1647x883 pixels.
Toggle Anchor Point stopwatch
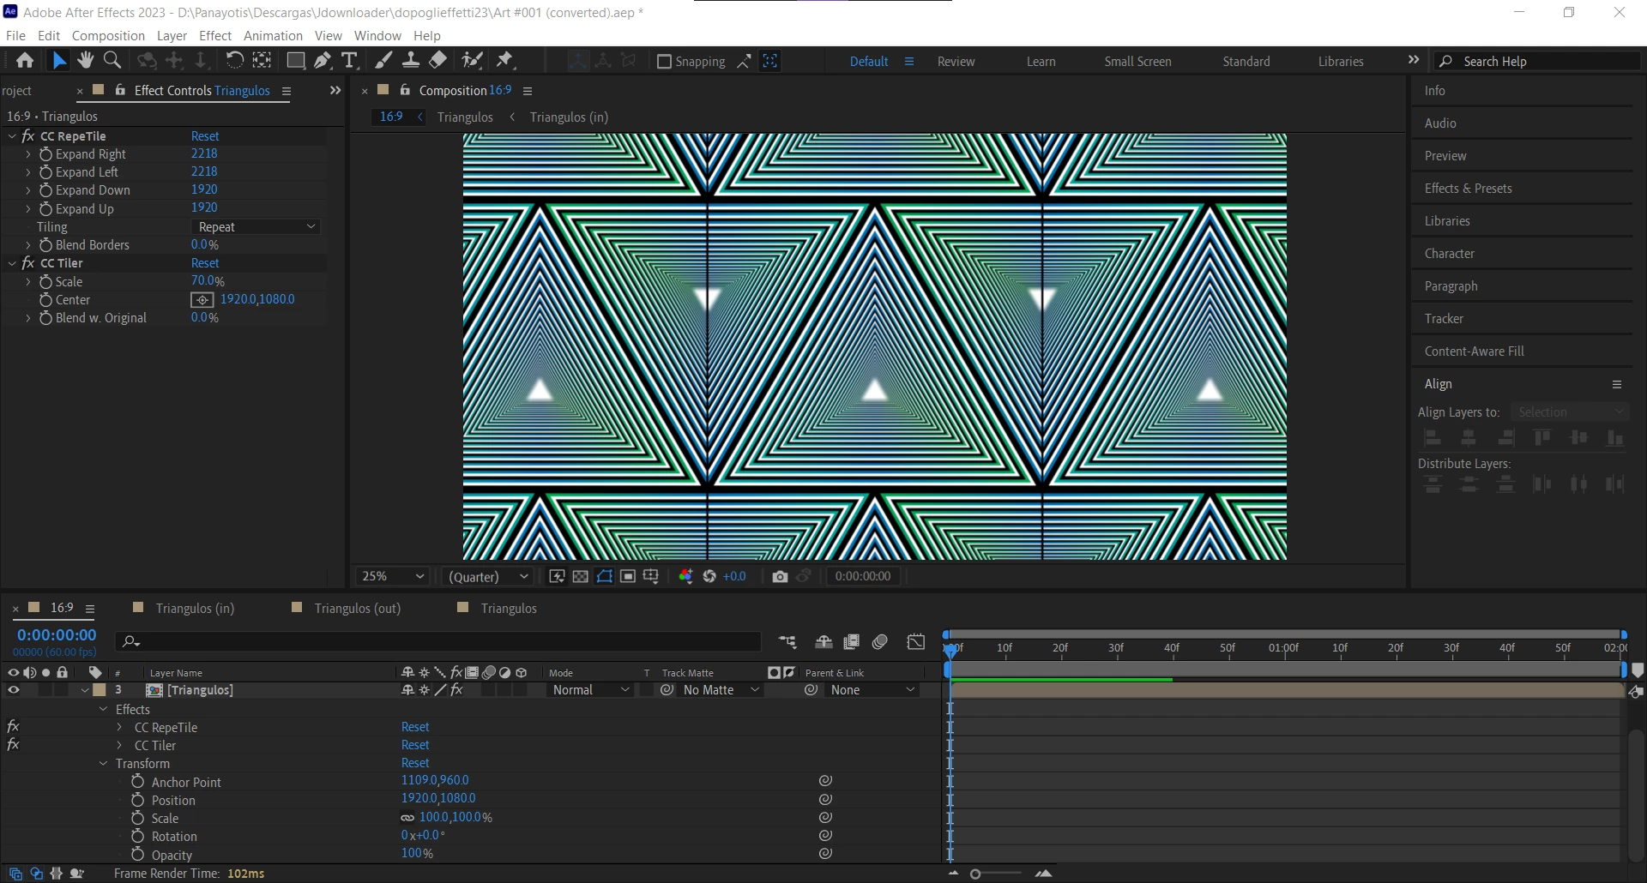click(x=137, y=782)
